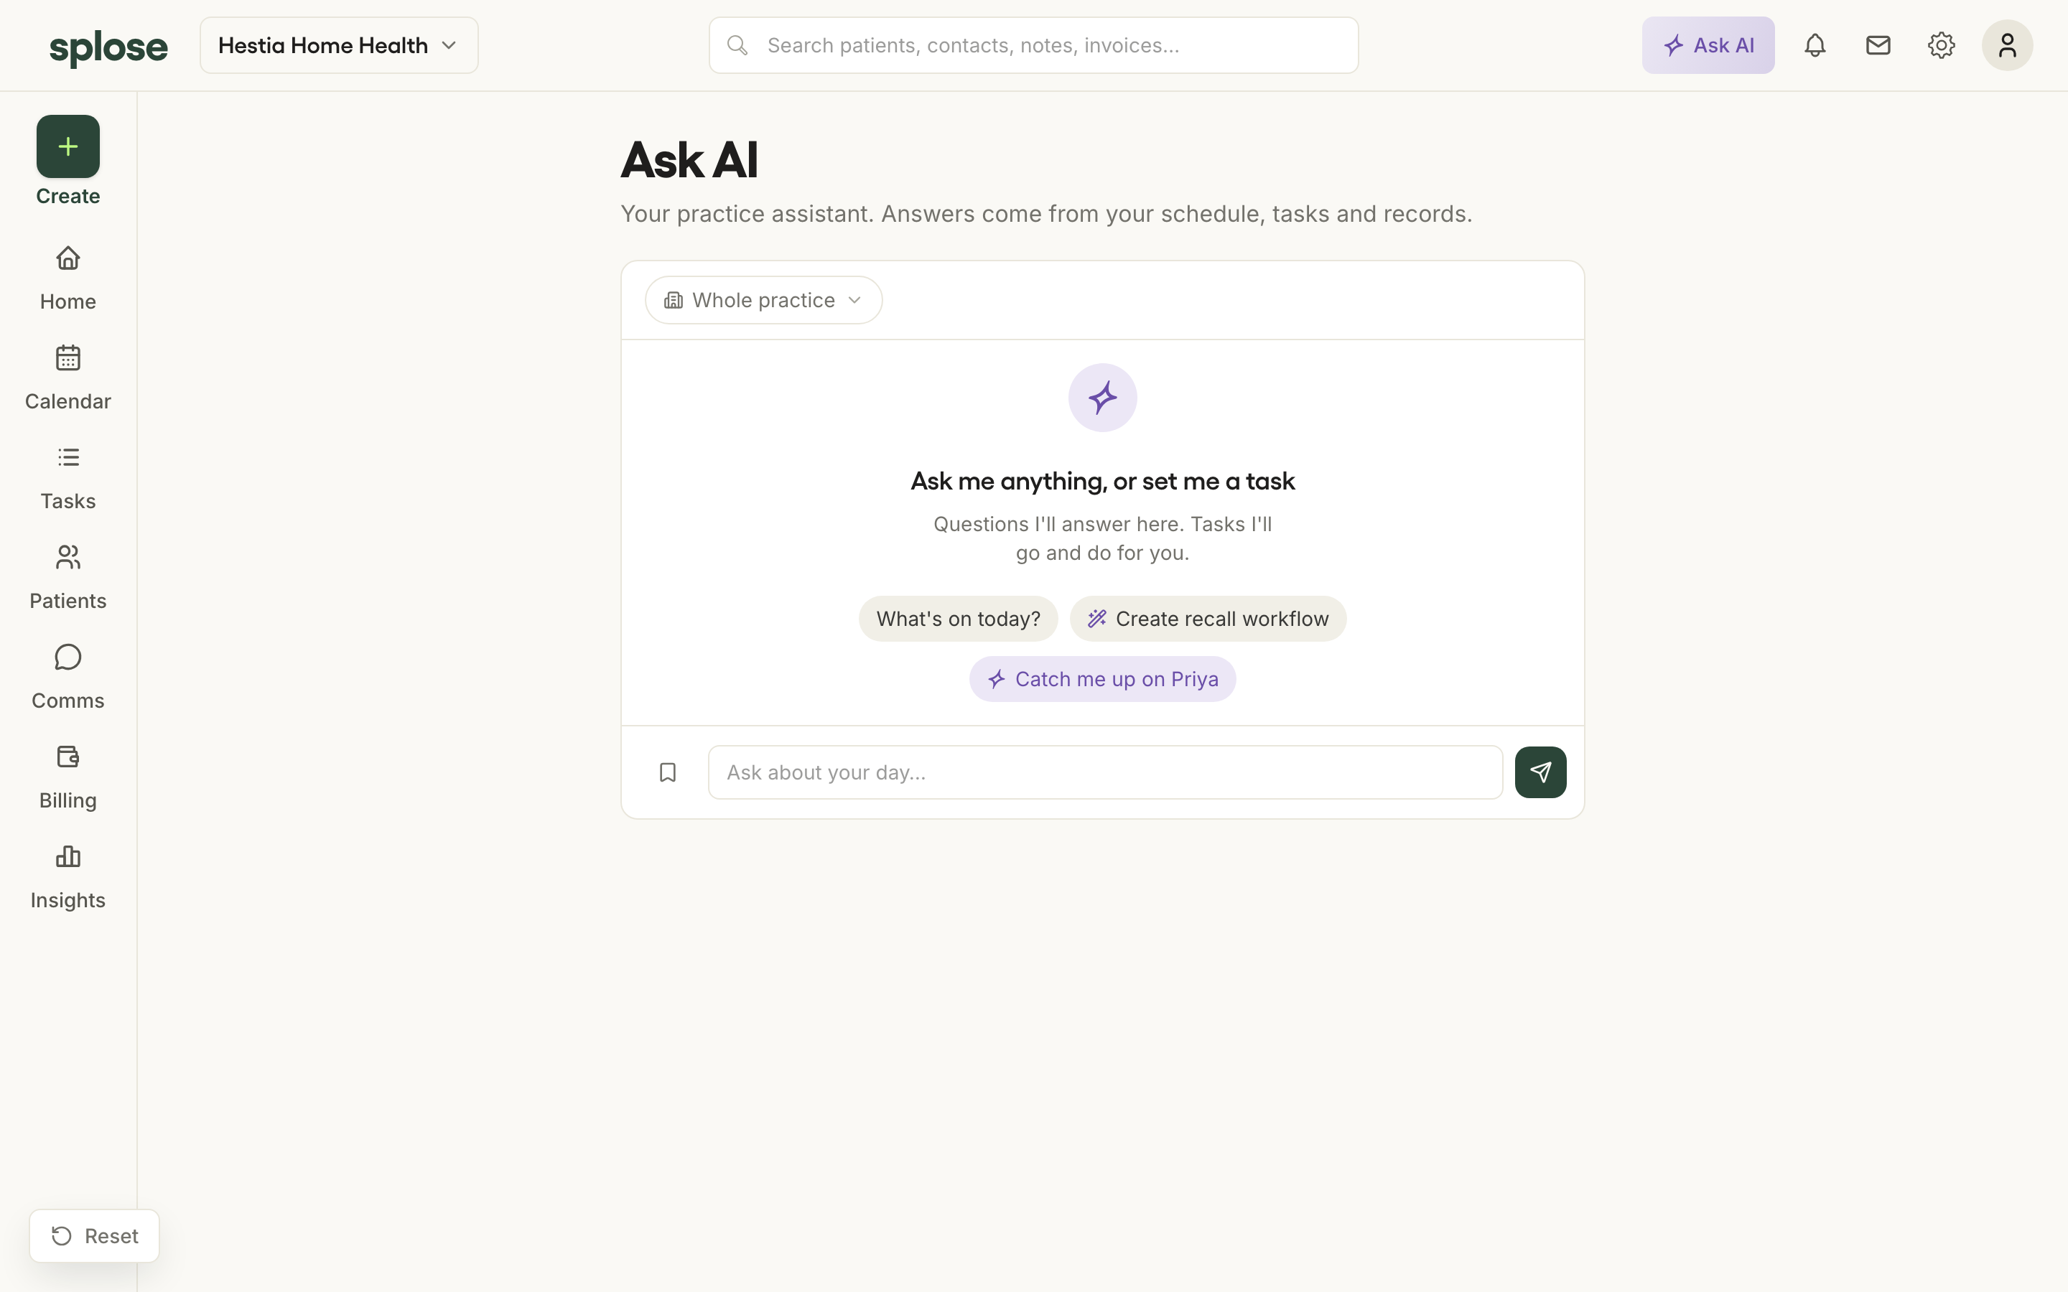Click the search magnifier icon
The image size is (2068, 1292).
[737, 45]
